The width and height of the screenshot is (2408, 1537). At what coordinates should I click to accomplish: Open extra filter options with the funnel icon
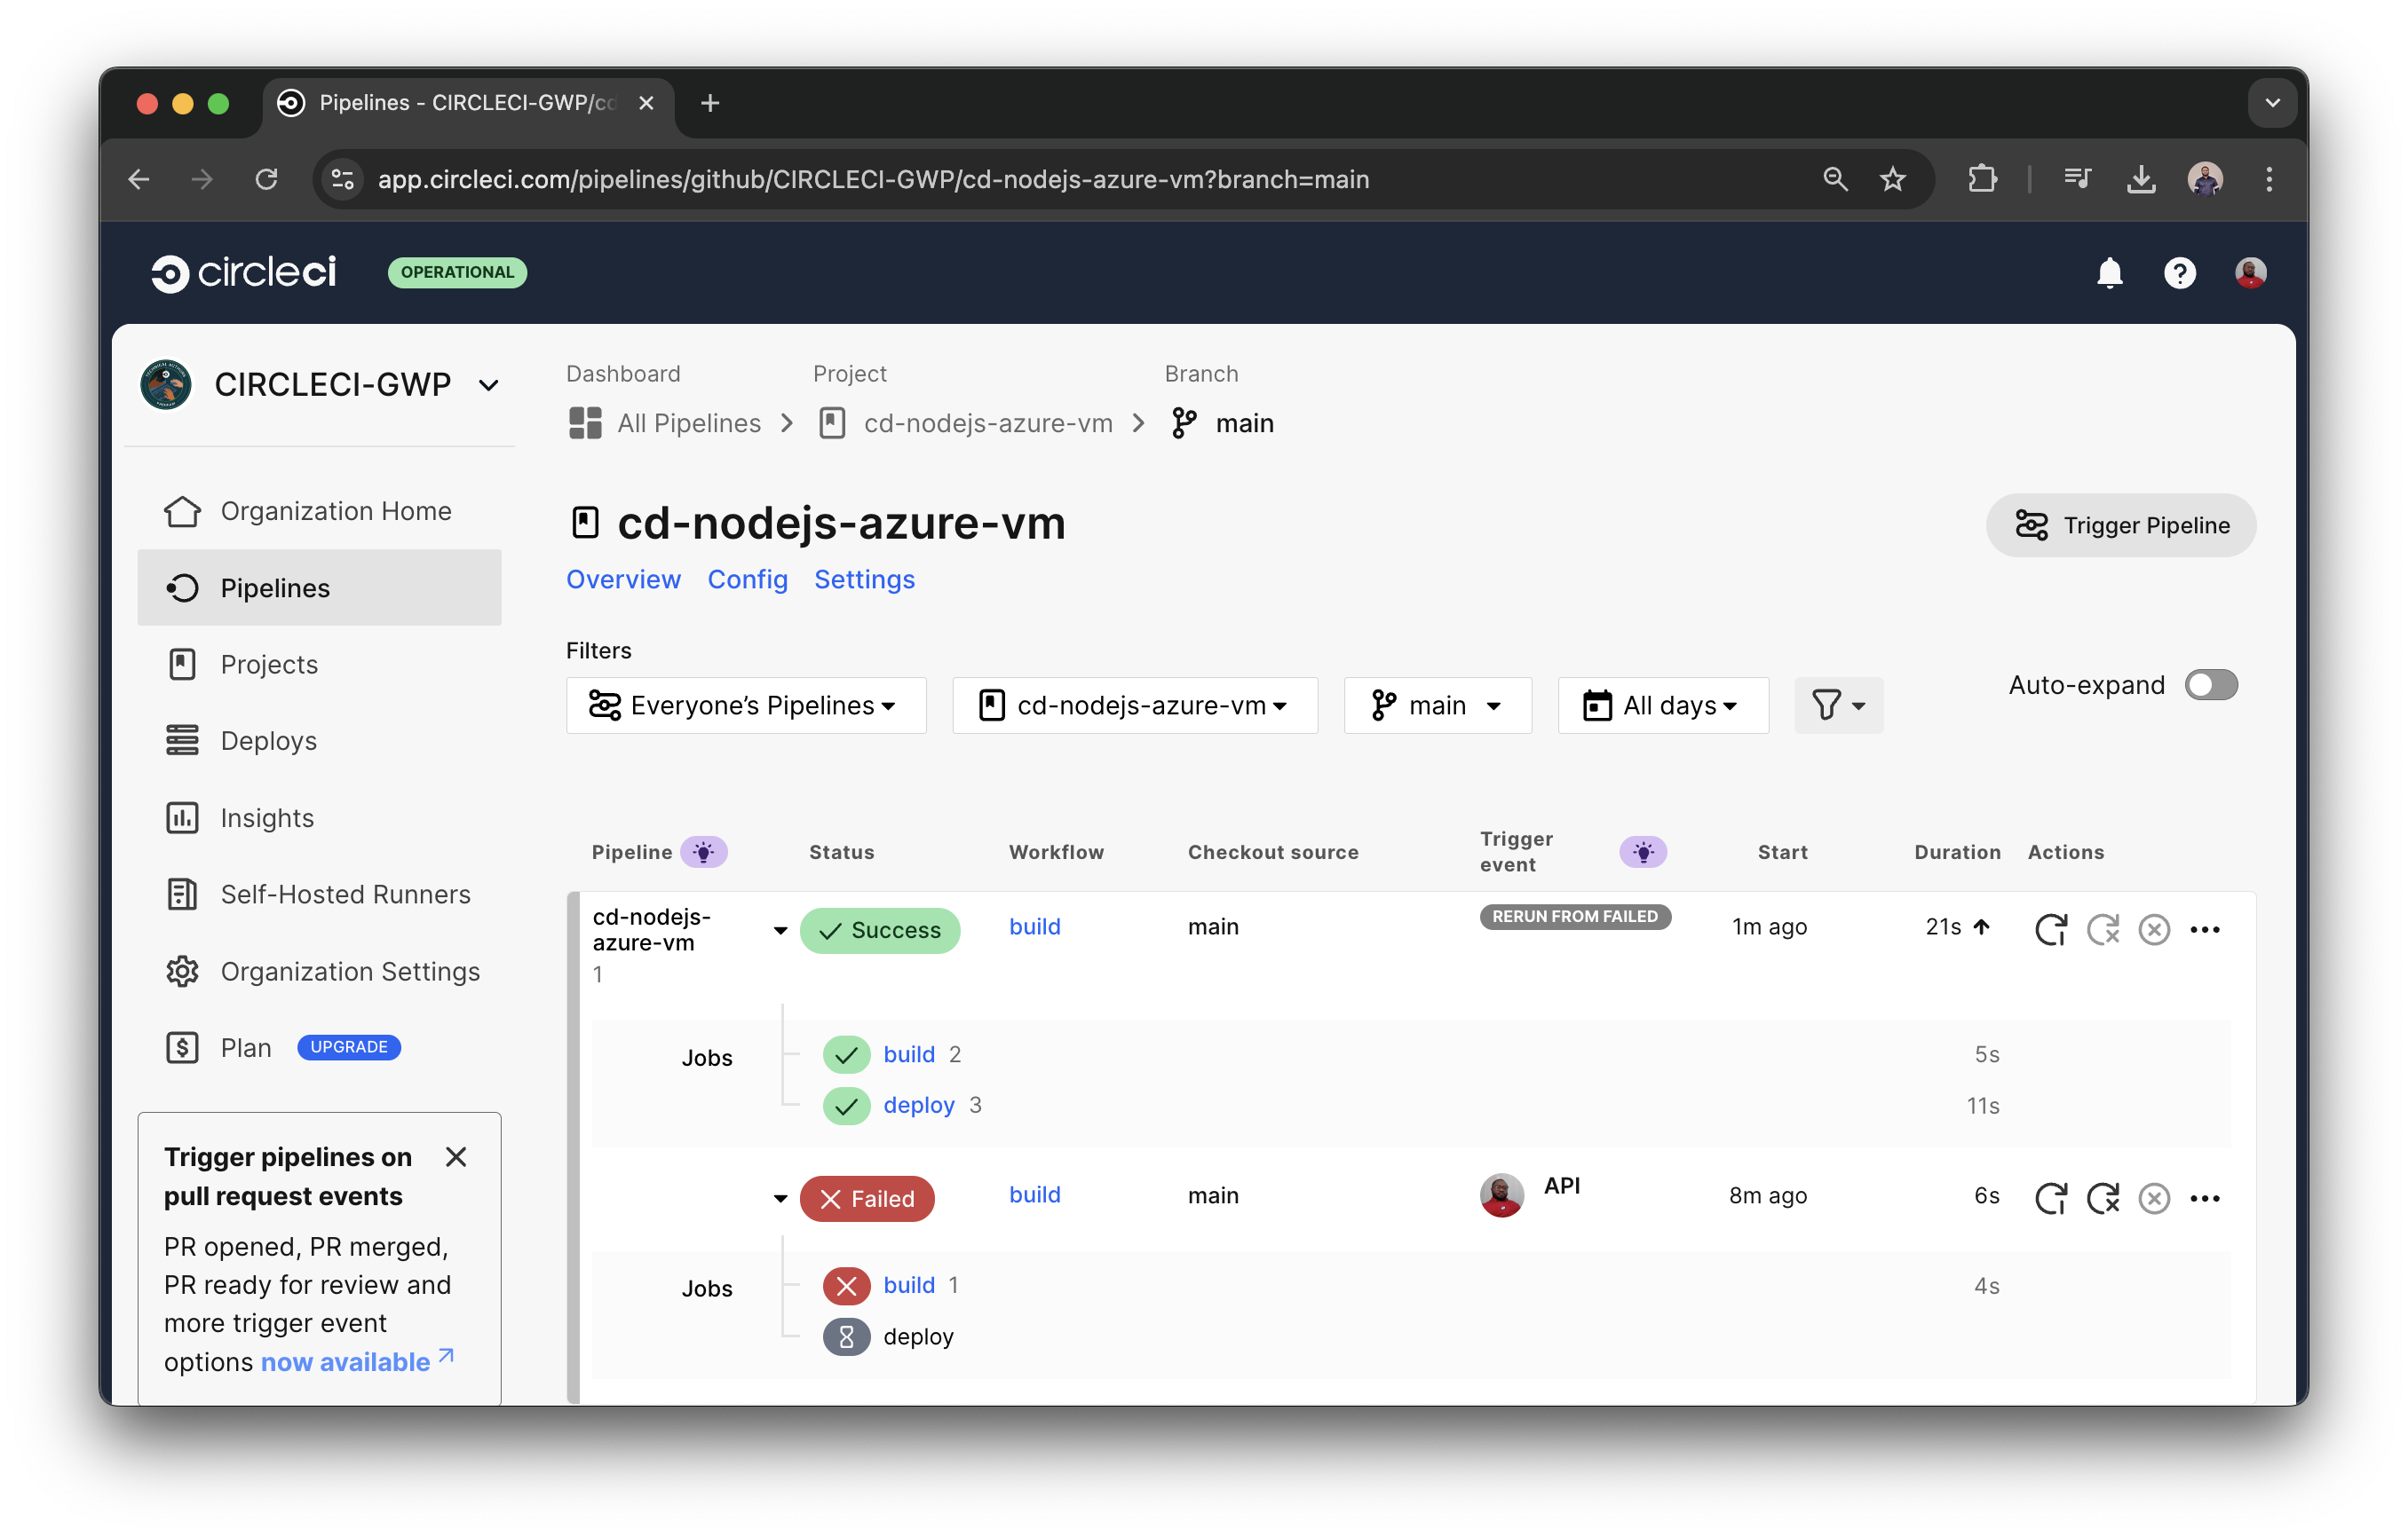(x=1838, y=705)
